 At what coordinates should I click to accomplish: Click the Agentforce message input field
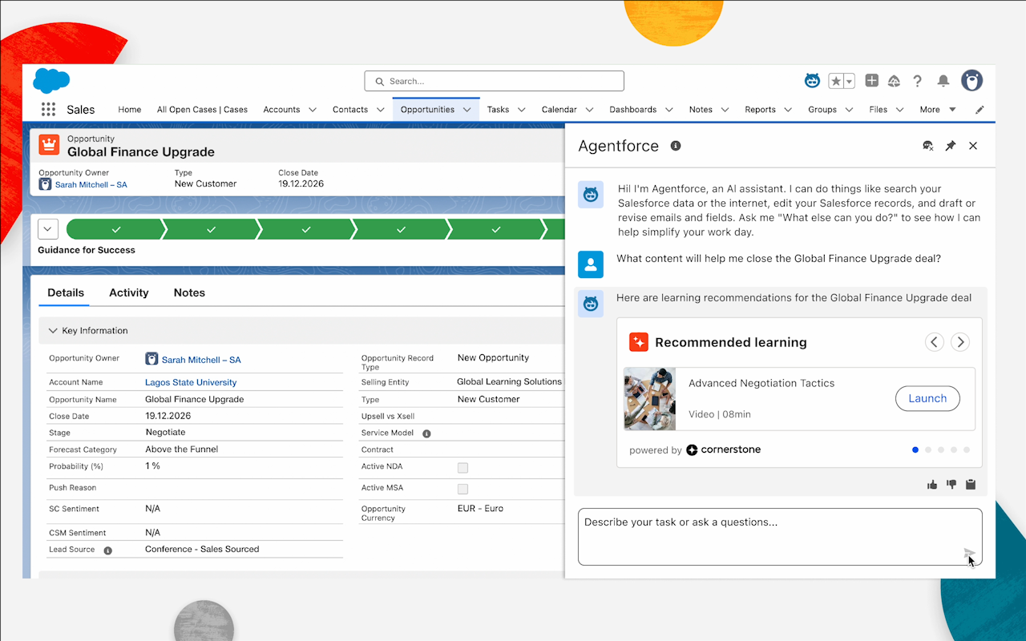[x=780, y=537]
